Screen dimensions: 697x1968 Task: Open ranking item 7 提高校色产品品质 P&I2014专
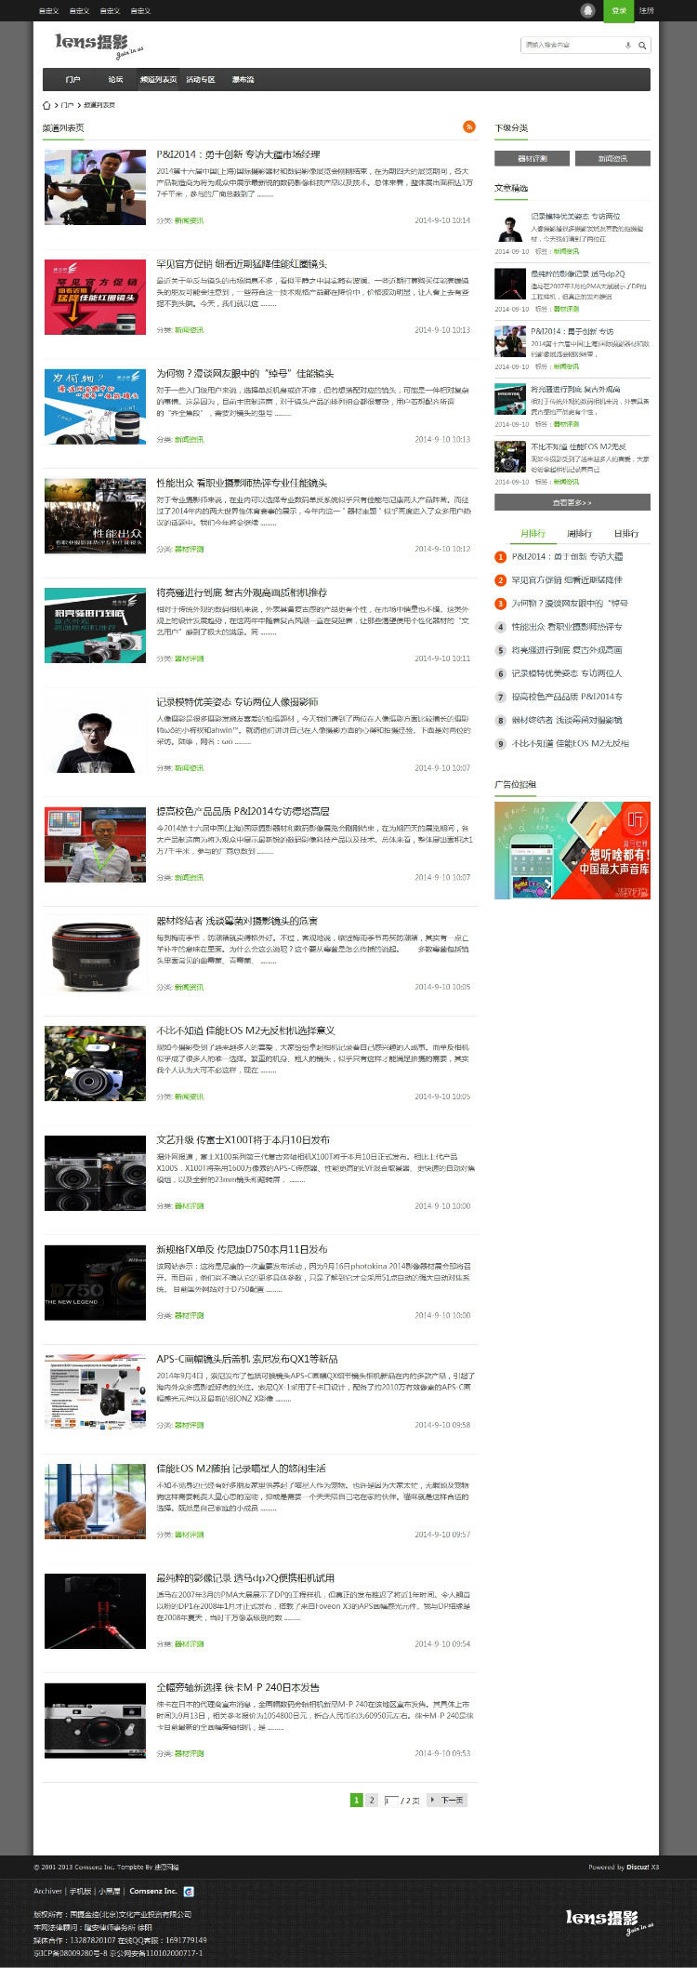(x=567, y=697)
